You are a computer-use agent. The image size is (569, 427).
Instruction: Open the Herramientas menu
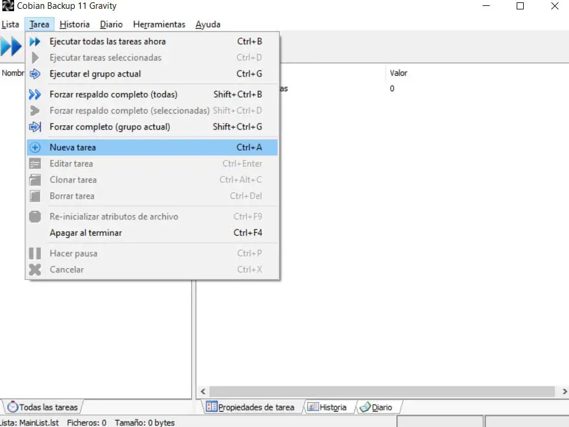(159, 24)
